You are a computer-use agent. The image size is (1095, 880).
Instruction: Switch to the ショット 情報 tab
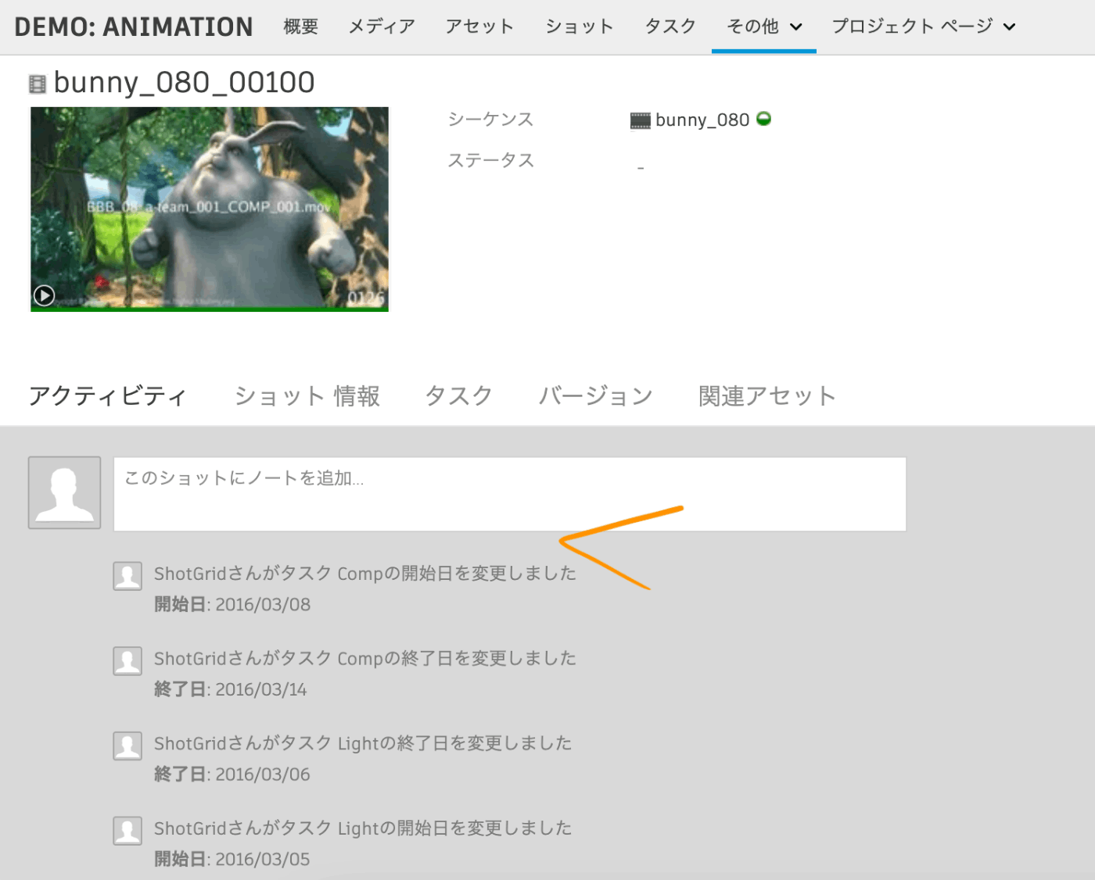pyautogui.click(x=307, y=396)
